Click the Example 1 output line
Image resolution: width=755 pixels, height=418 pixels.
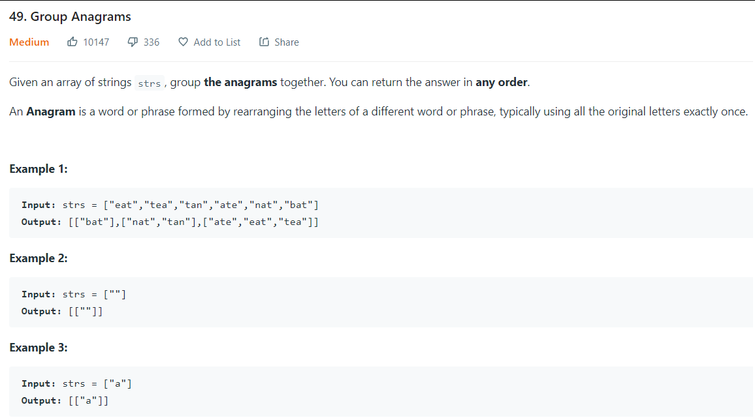(170, 222)
